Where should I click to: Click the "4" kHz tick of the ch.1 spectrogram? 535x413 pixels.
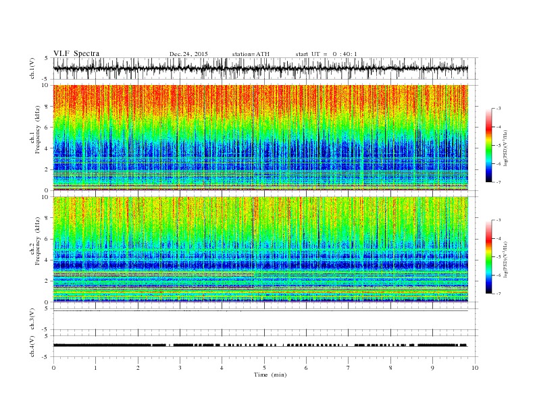coord(47,148)
